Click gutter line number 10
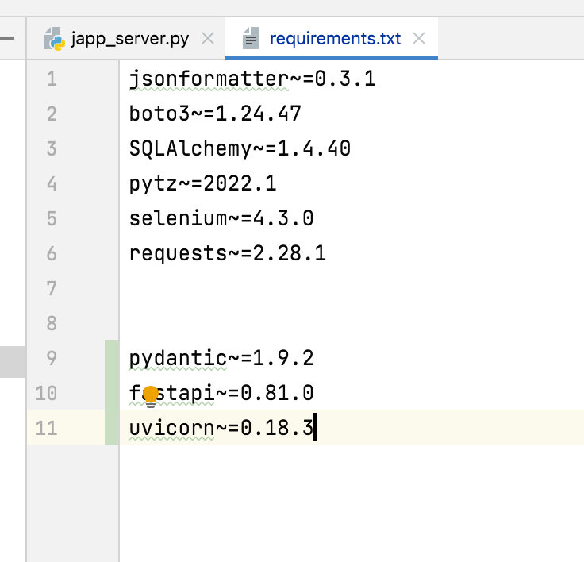This screenshot has height=562, width=584. (x=46, y=393)
